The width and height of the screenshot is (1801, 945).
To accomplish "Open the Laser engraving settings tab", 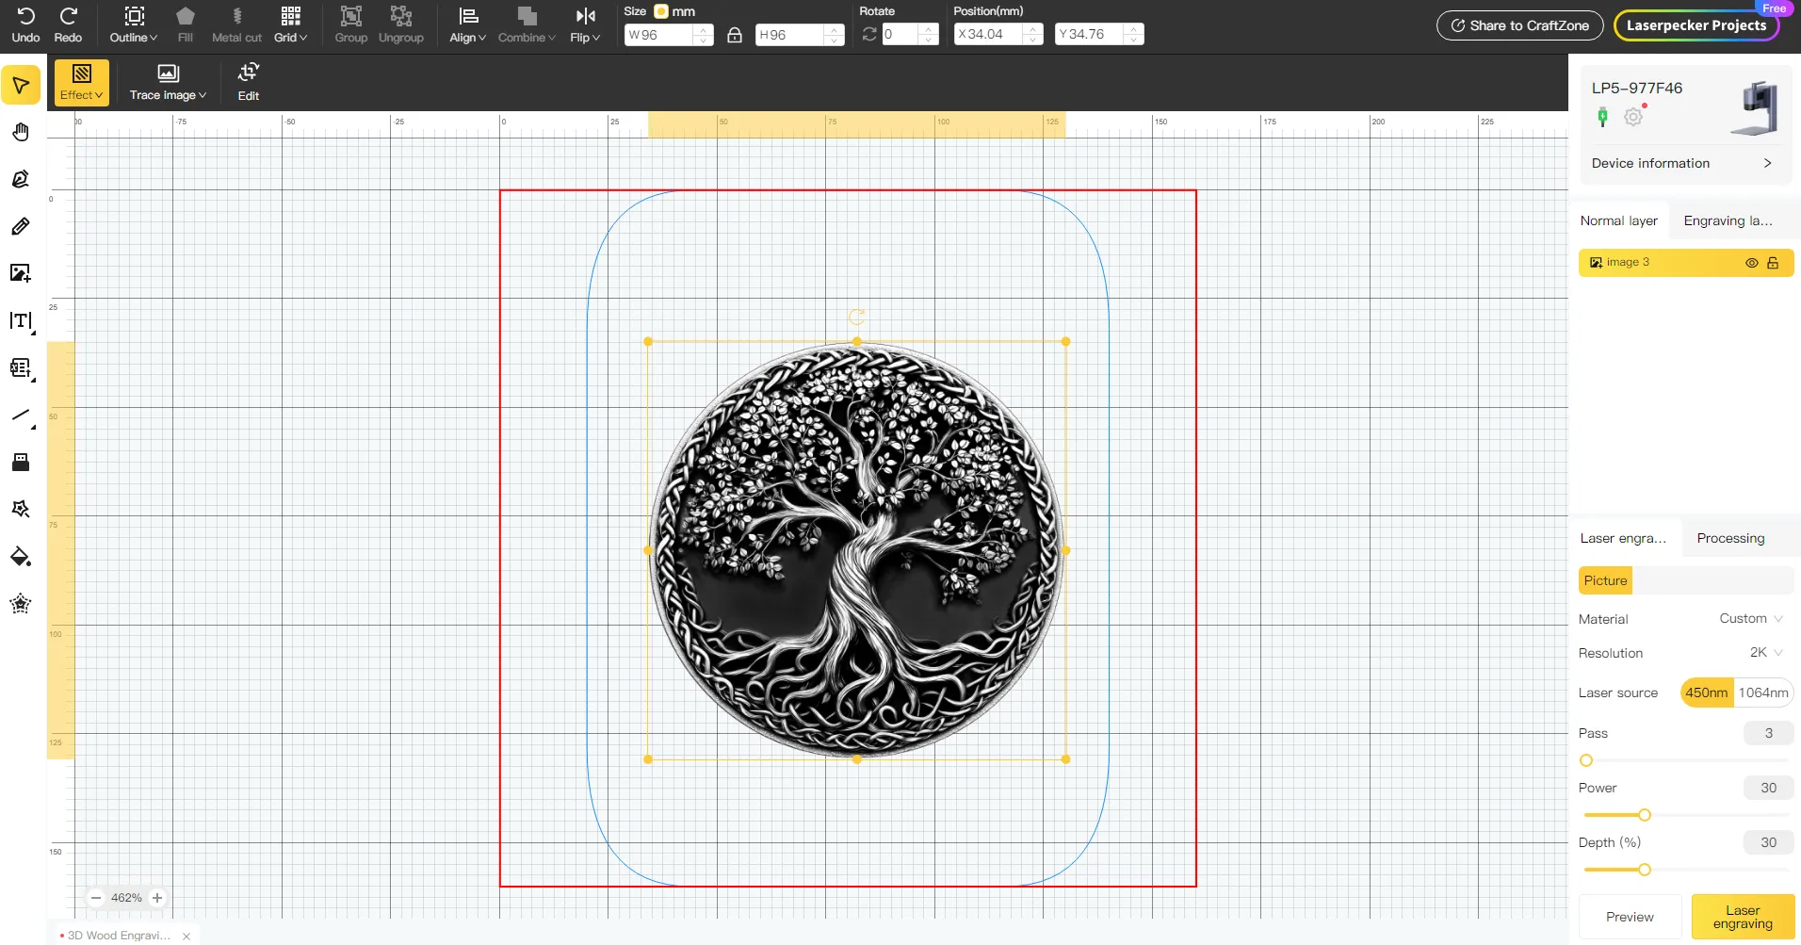I will [x=1624, y=538].
